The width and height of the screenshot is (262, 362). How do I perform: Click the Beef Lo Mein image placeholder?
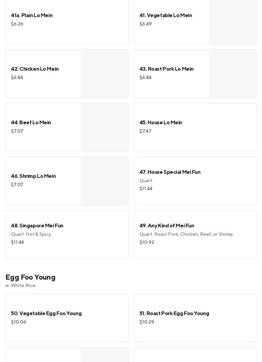(104, 127)
